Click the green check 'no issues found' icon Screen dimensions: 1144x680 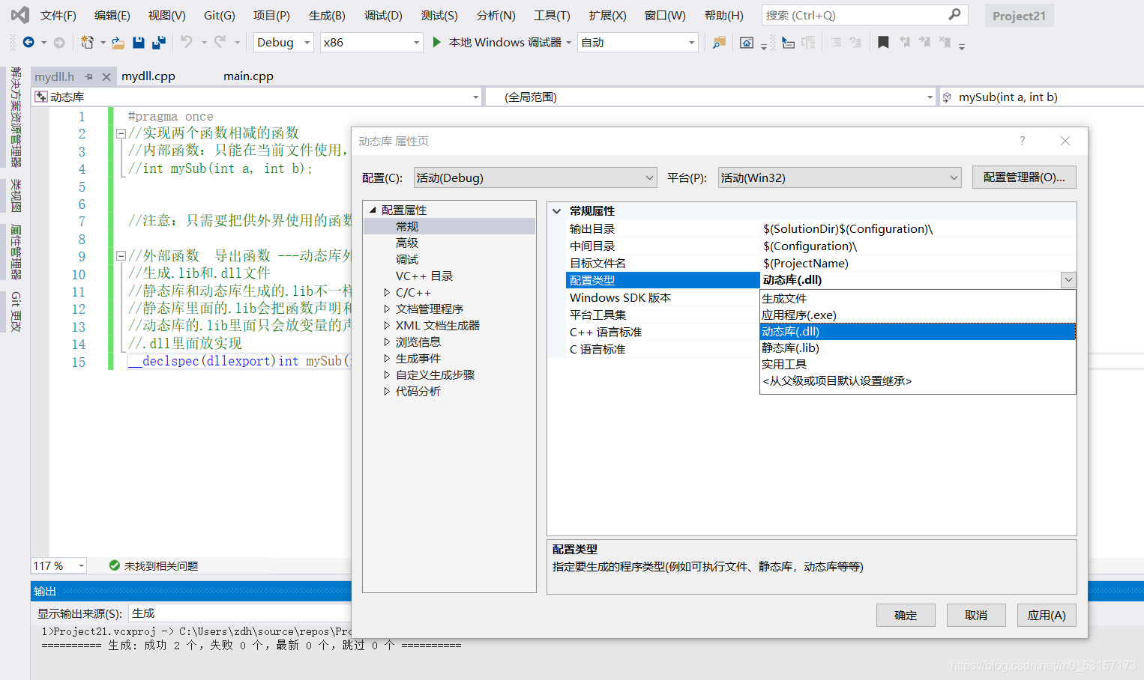coord(114,565)
